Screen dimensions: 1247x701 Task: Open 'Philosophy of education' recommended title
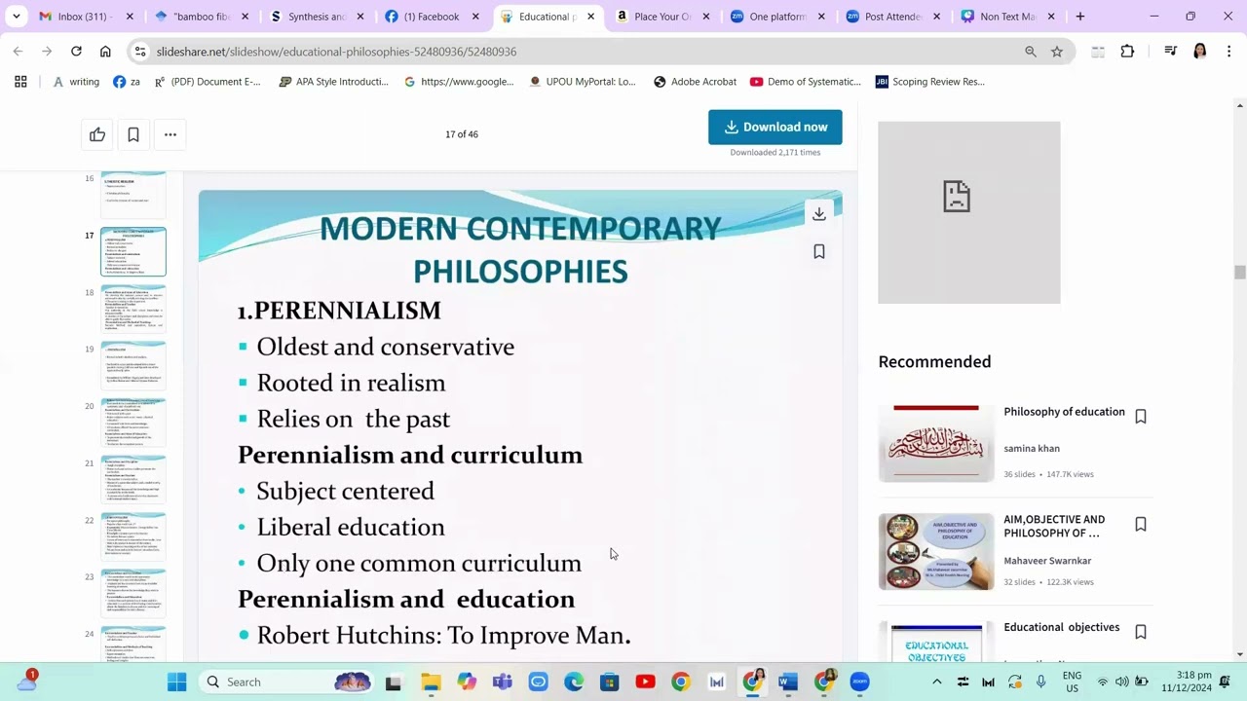(1064, 412)
